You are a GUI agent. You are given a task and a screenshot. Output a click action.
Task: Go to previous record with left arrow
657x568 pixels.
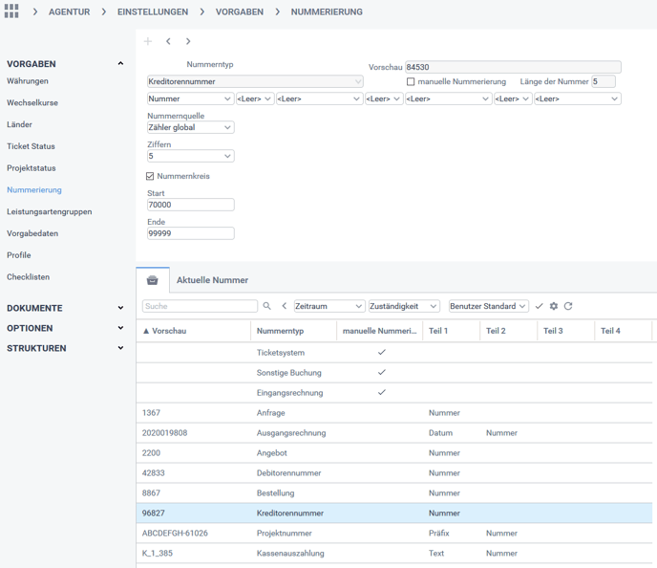pyautogui.click(x=168, y=41)
